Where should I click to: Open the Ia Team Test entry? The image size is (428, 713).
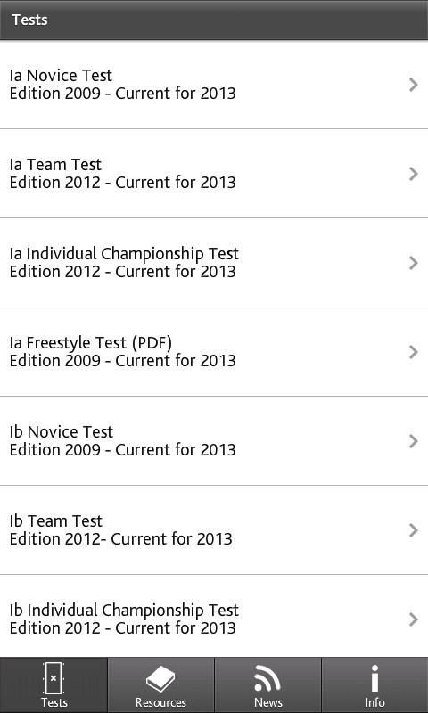(214, 174)
